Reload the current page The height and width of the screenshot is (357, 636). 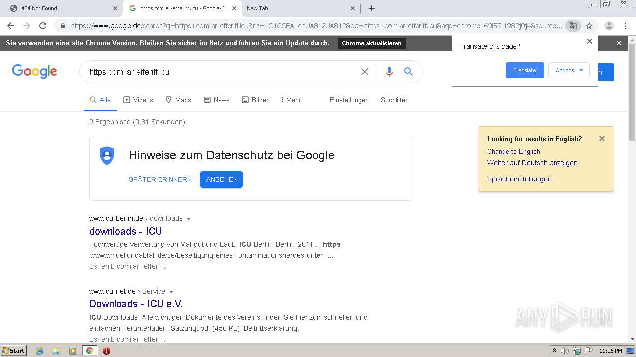(x=43, y=26)
